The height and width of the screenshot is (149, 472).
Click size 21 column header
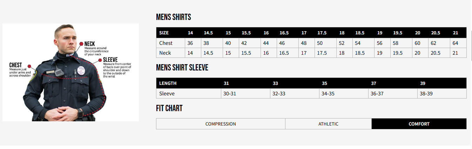(x=455, y=33)
